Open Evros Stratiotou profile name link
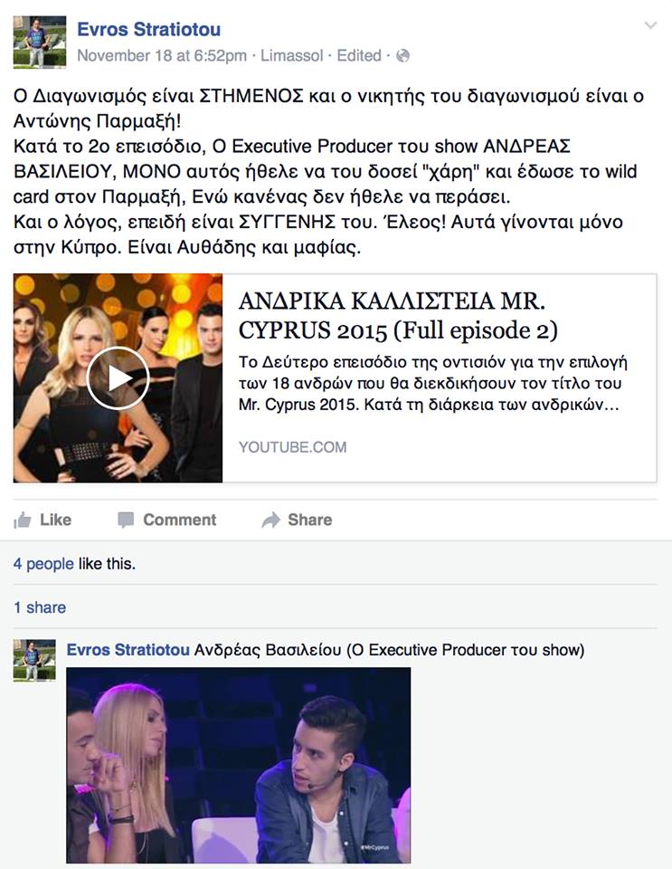Image resolution: width=672 pixels, height=869 pixels. 148,29
